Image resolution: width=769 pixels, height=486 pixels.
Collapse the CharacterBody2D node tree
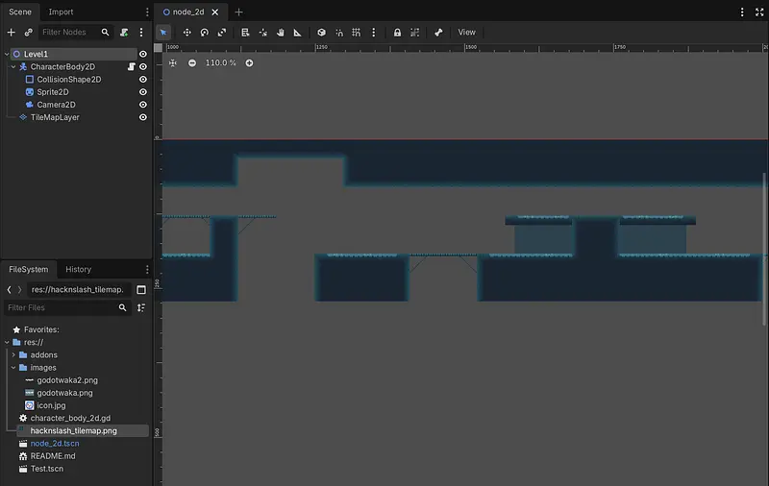12,67
